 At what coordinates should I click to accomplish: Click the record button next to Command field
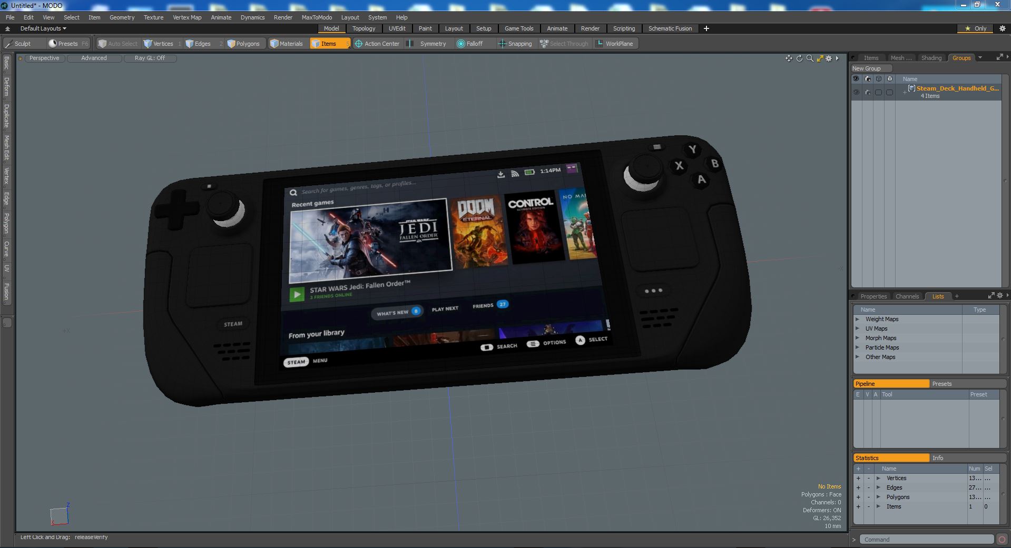point(1002,539)
